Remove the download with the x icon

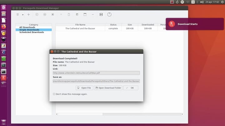click(x=61, y=14)
